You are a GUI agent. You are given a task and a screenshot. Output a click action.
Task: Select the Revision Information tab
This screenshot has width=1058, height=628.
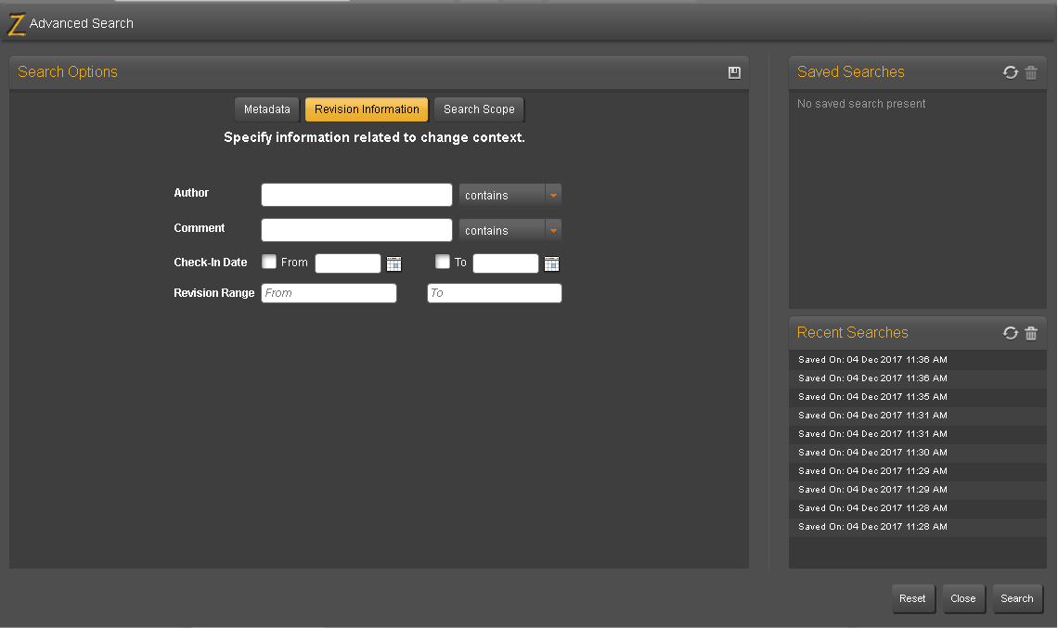click(367, 109)
